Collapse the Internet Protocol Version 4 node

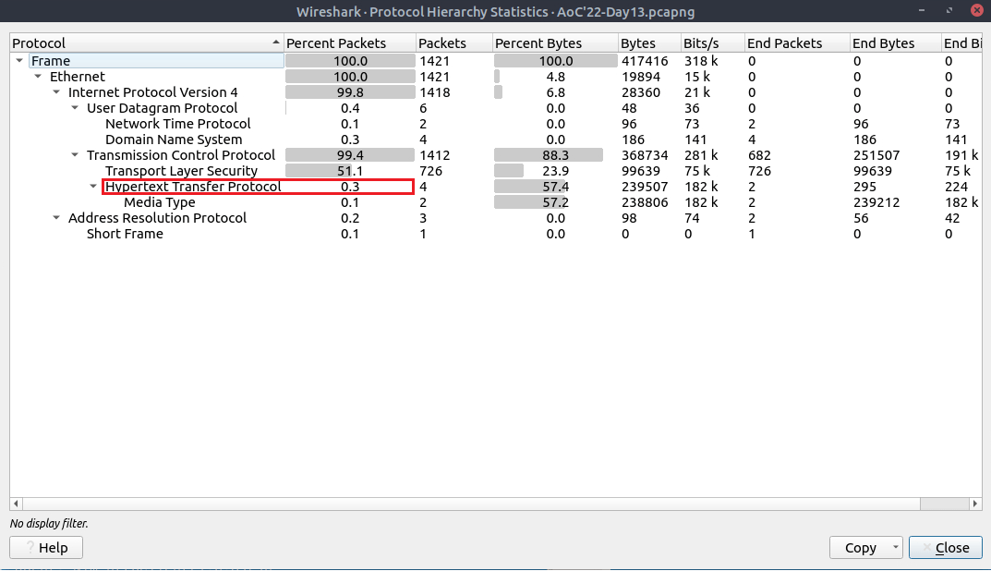coord(56,92)
